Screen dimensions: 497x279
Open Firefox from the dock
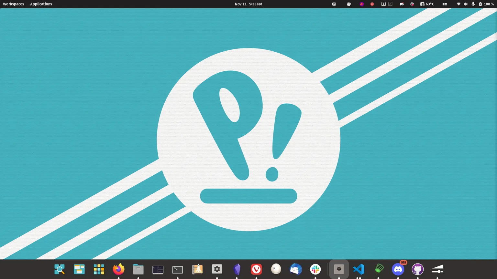click(x=118, y=269)
